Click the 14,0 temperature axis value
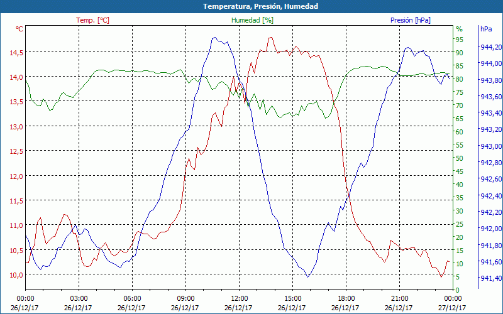503x314 pixels. click(x=16, y=77)
